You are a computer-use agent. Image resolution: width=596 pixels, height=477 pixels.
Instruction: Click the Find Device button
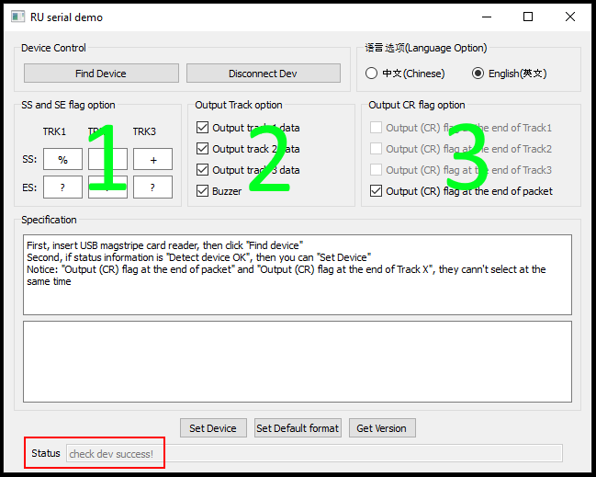coord(101,74)
